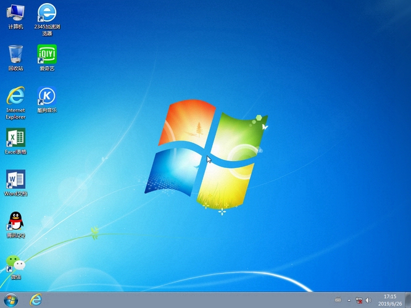This screenshot has height=308, width=411.
Task: Select the 回收站 Recycle Bin icon
Action: click(15, 54)
